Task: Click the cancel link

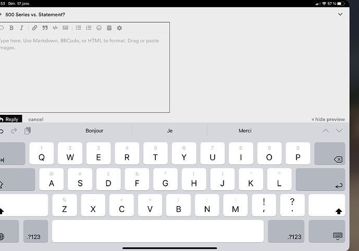Action: point(36,119)
